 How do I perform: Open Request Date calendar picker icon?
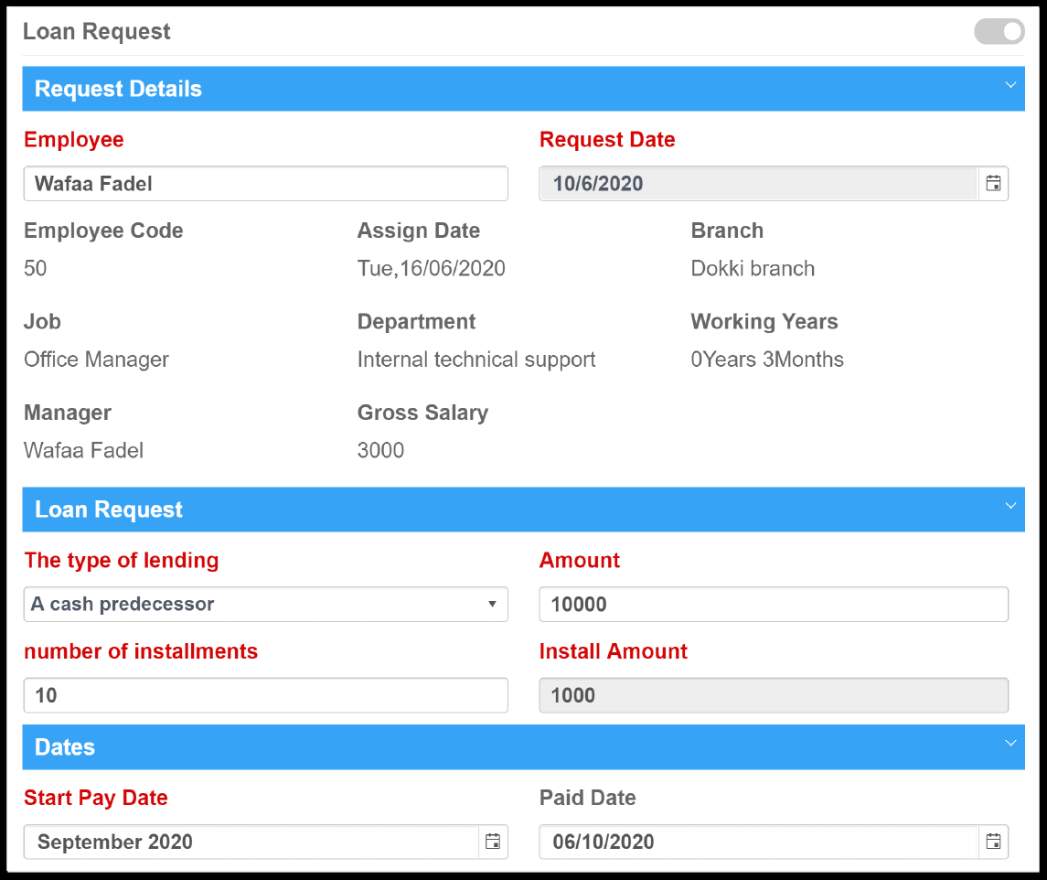pos(993,183)
